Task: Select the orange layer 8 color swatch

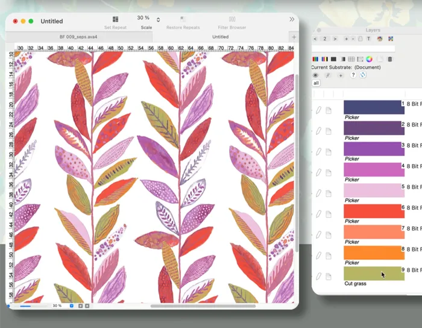Action: [x=374, y=253]
